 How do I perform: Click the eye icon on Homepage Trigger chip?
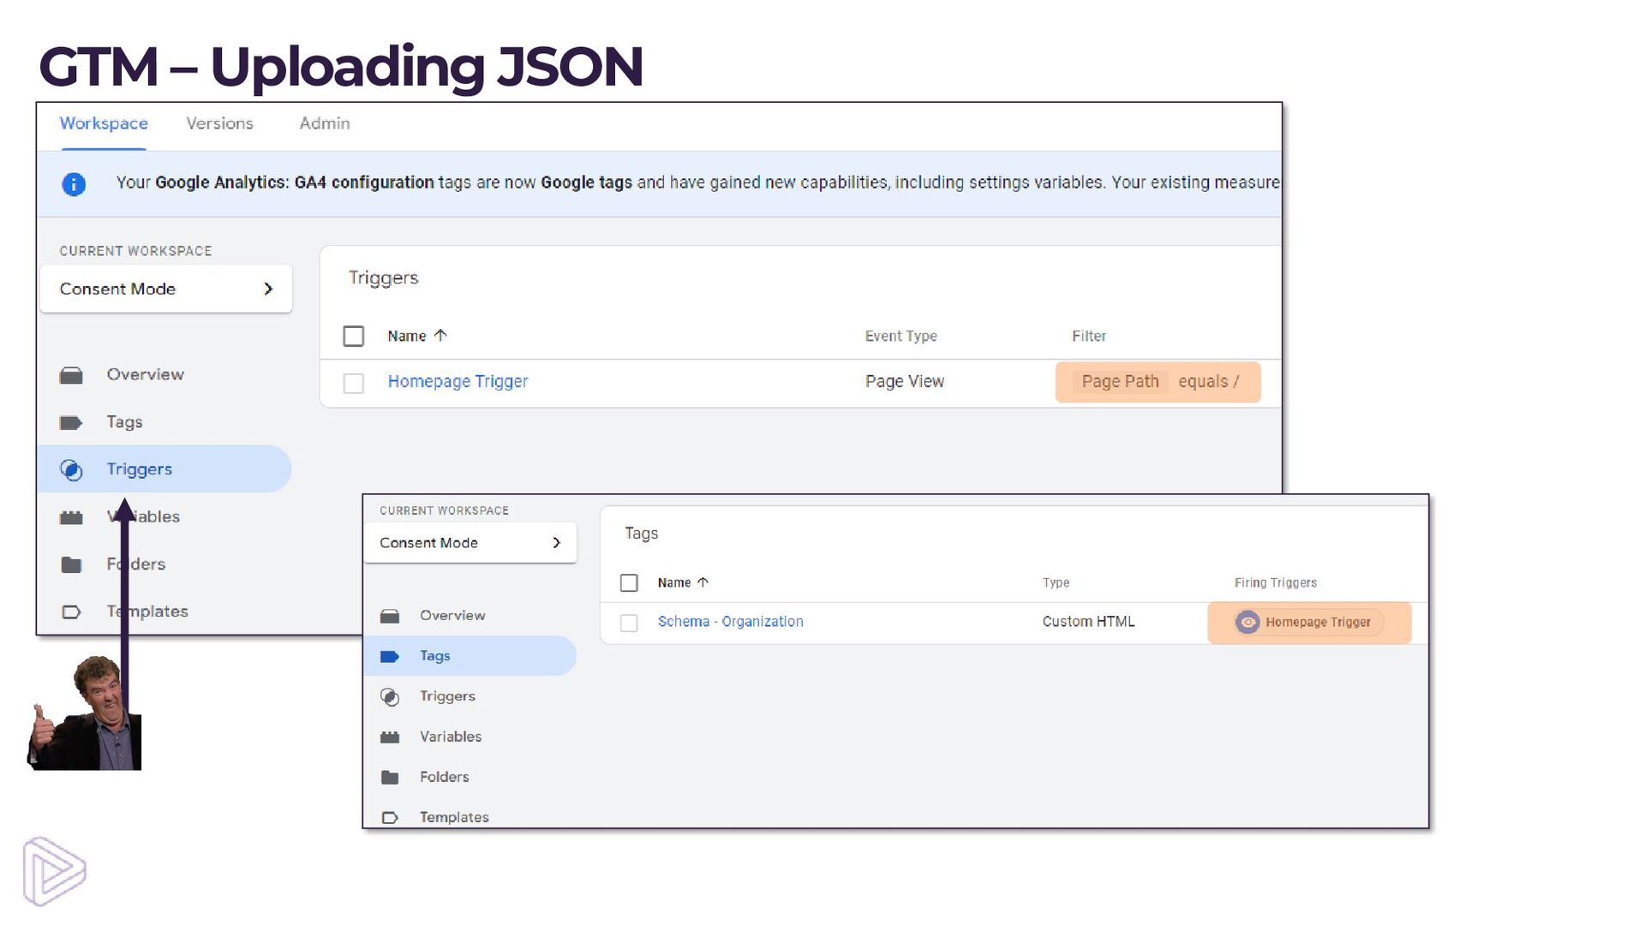(x=1247, y=623)
